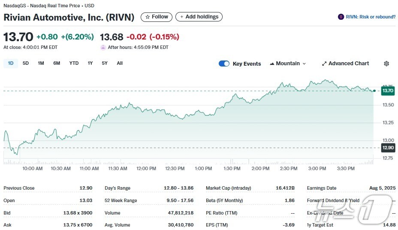This screenshot has height=230, width=398.
Task: Choose the 1M time range
Action: click(41, 63)
